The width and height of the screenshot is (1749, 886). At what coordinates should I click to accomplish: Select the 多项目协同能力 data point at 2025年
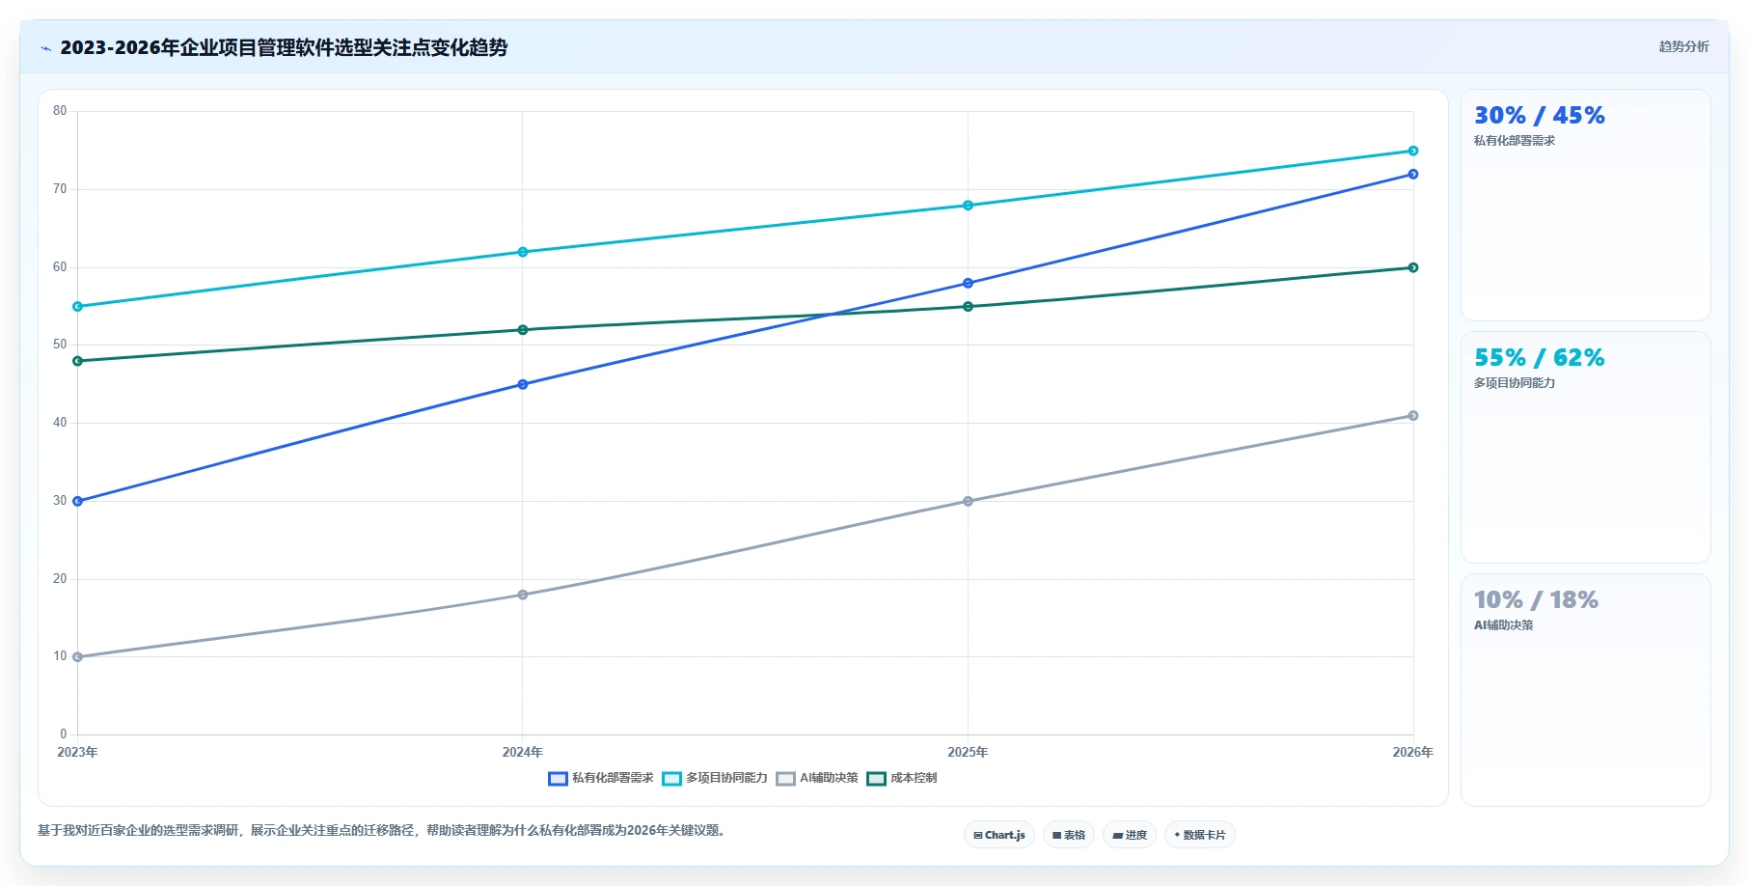coord(968,205)
